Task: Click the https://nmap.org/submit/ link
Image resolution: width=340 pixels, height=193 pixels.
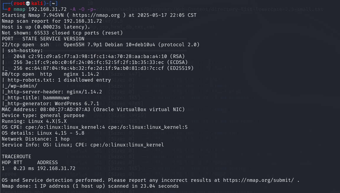Action: coord(259,180)
